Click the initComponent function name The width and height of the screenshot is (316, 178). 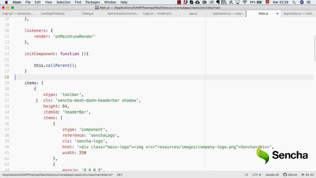click(x=39, y=54)
